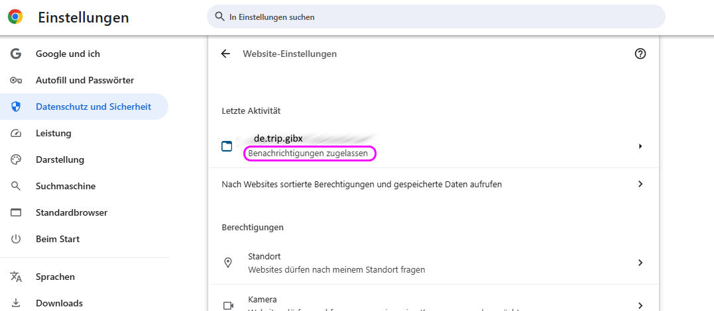The height and width of the screenshot is (311, 714).
Task: Expand the de.trip.gibx site entry arrow
Action: tap(640, 146)
